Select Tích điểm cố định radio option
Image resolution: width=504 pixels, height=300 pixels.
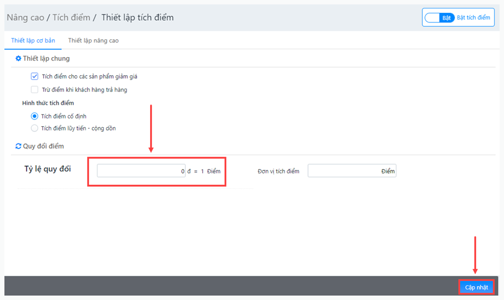point(34,116)
